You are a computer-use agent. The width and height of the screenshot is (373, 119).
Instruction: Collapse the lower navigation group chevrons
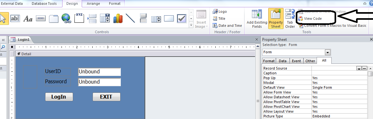click(x=1, y=68)
